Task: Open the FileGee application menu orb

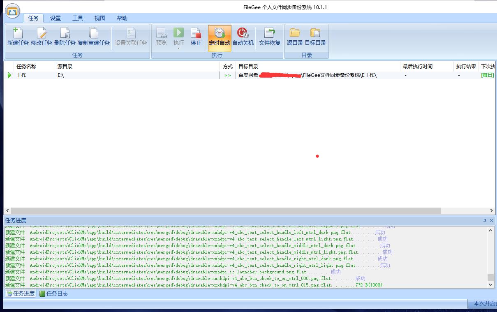Action: click(x=13, y=11)
